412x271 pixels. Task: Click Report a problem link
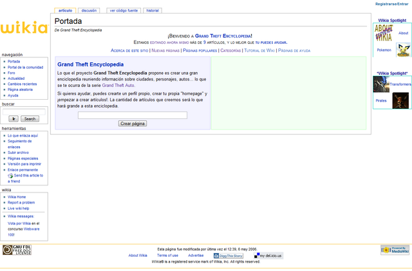pyautogui.click(x=21, y=203)
